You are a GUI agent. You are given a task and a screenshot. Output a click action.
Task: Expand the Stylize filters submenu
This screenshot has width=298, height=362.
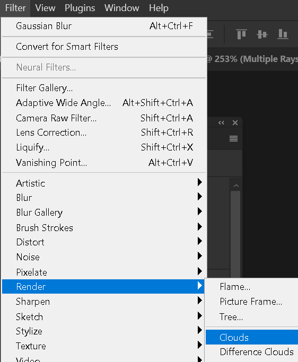[x=103, y=331]
